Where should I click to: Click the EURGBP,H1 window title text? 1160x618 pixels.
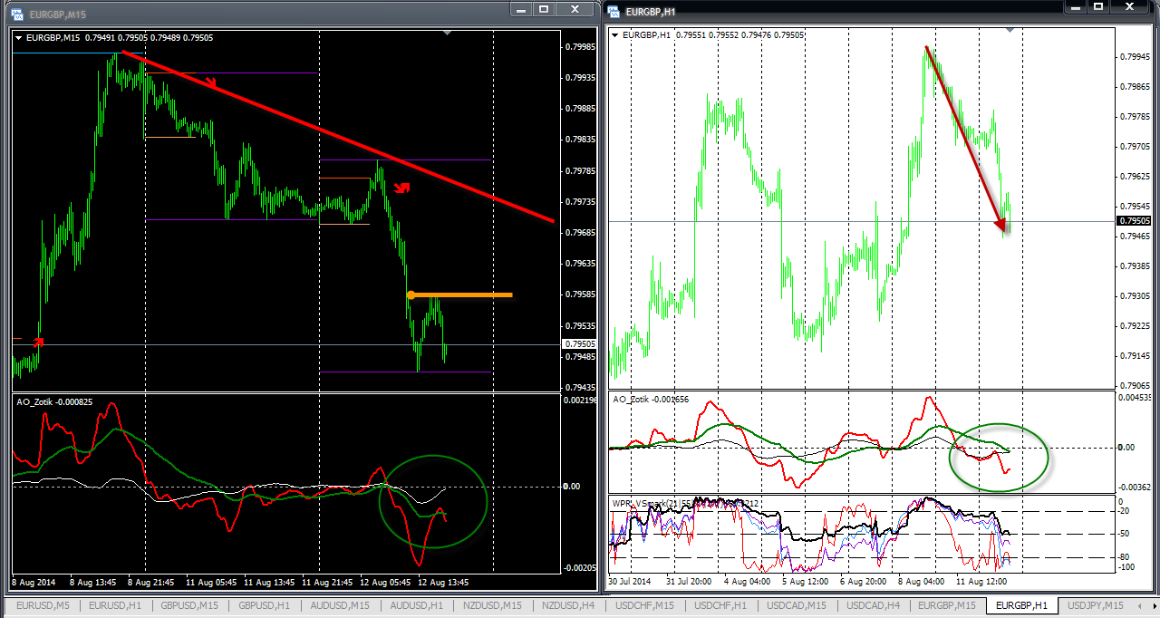pyautogui.click(x=652, y=11)
